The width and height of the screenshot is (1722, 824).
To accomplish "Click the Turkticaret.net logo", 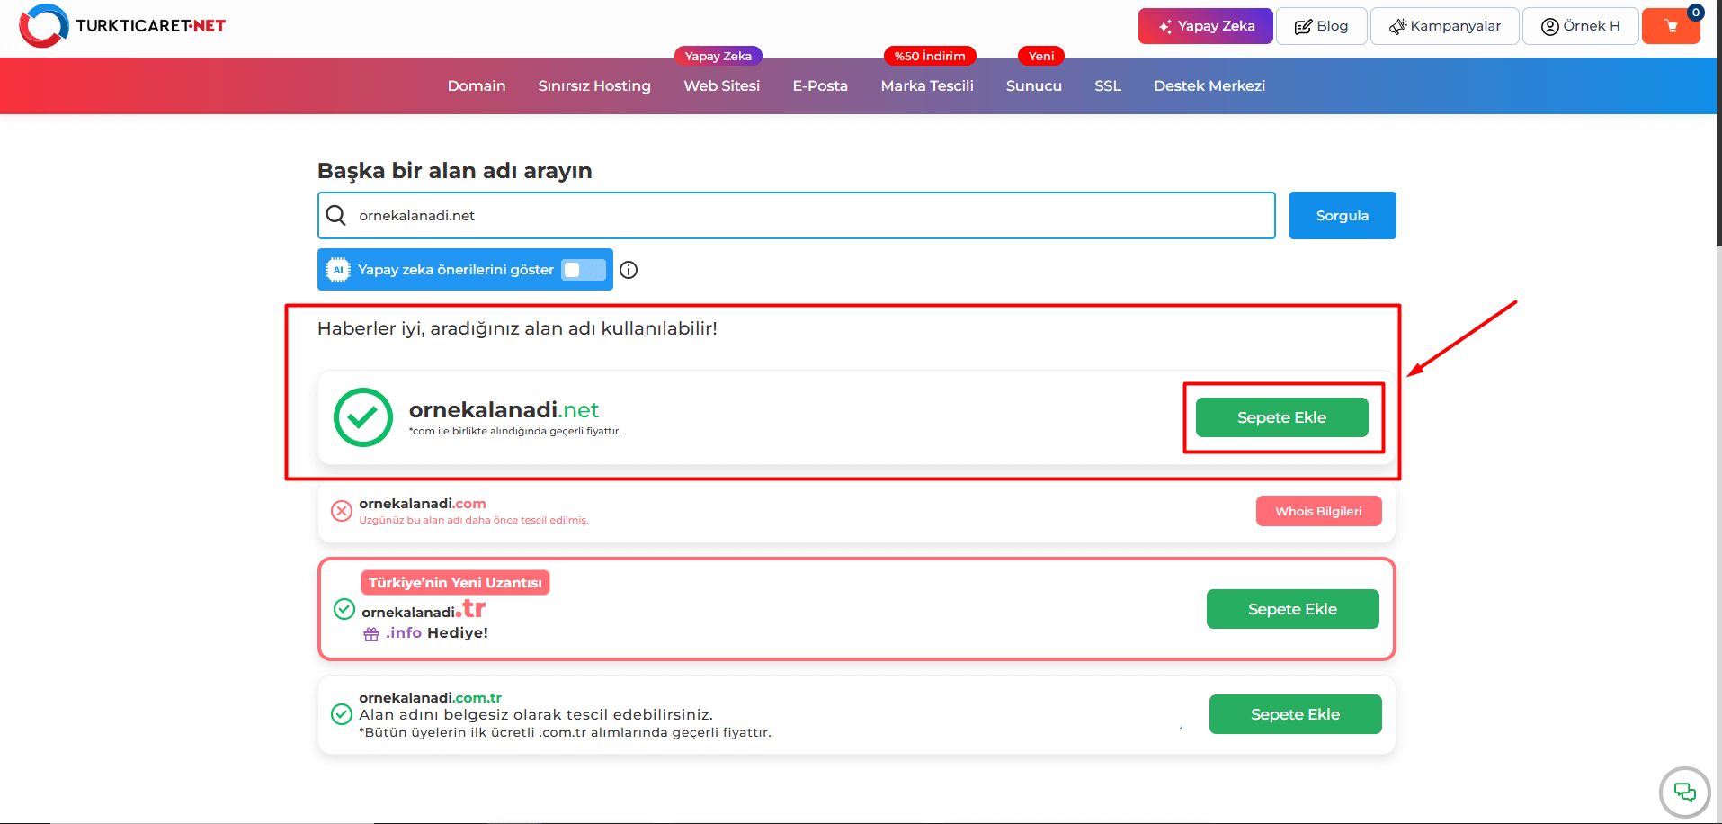I will tap(122, 26).
